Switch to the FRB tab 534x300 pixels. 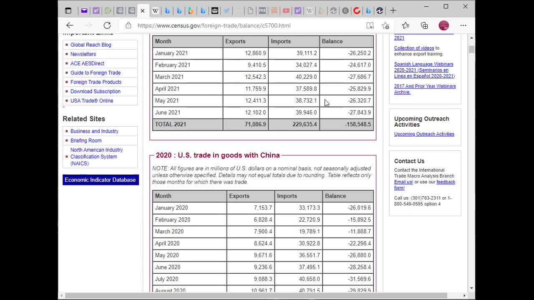[x=262, y=10]
